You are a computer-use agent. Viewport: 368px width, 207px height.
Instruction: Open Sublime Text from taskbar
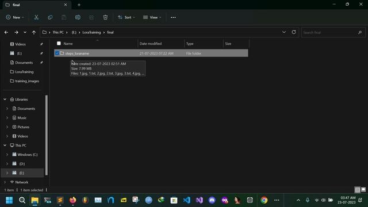coord(60,200)
